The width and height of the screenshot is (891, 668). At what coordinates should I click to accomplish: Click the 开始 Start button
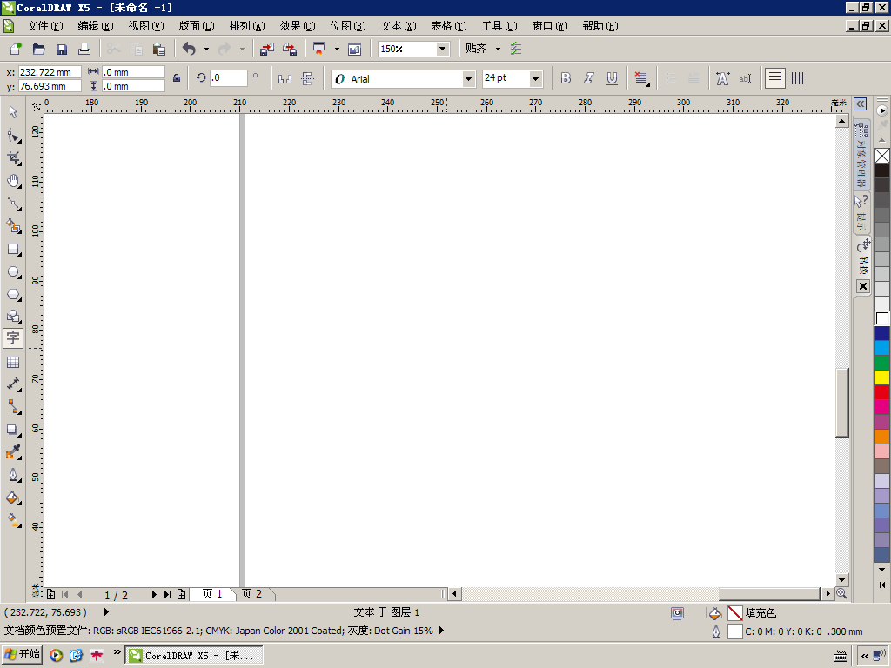pos(22,654)
